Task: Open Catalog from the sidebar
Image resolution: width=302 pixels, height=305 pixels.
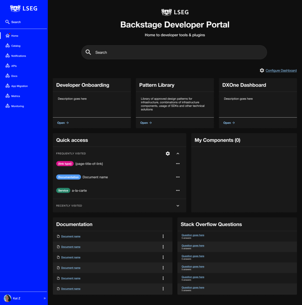Action: coord(16,46)
